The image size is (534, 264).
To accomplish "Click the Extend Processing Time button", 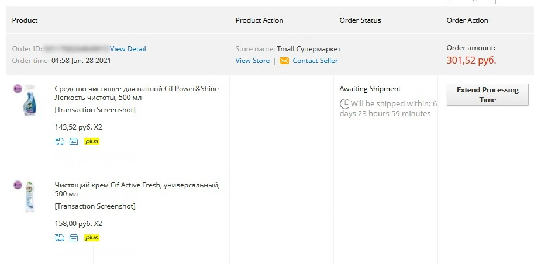I will pyautogui.click(x=488, y=95).
